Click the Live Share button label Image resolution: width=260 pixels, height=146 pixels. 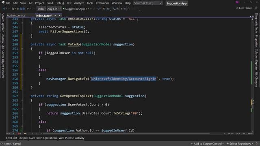(x=245, y=8)
